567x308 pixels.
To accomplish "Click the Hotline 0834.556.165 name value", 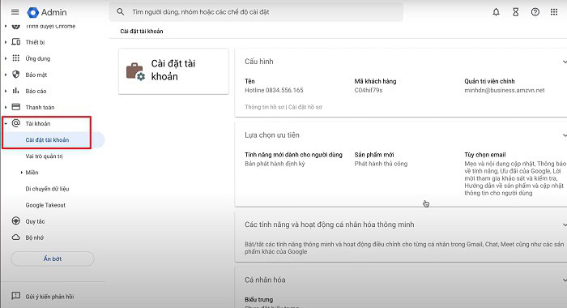I will pyautogui.click(x=274, y=90).
